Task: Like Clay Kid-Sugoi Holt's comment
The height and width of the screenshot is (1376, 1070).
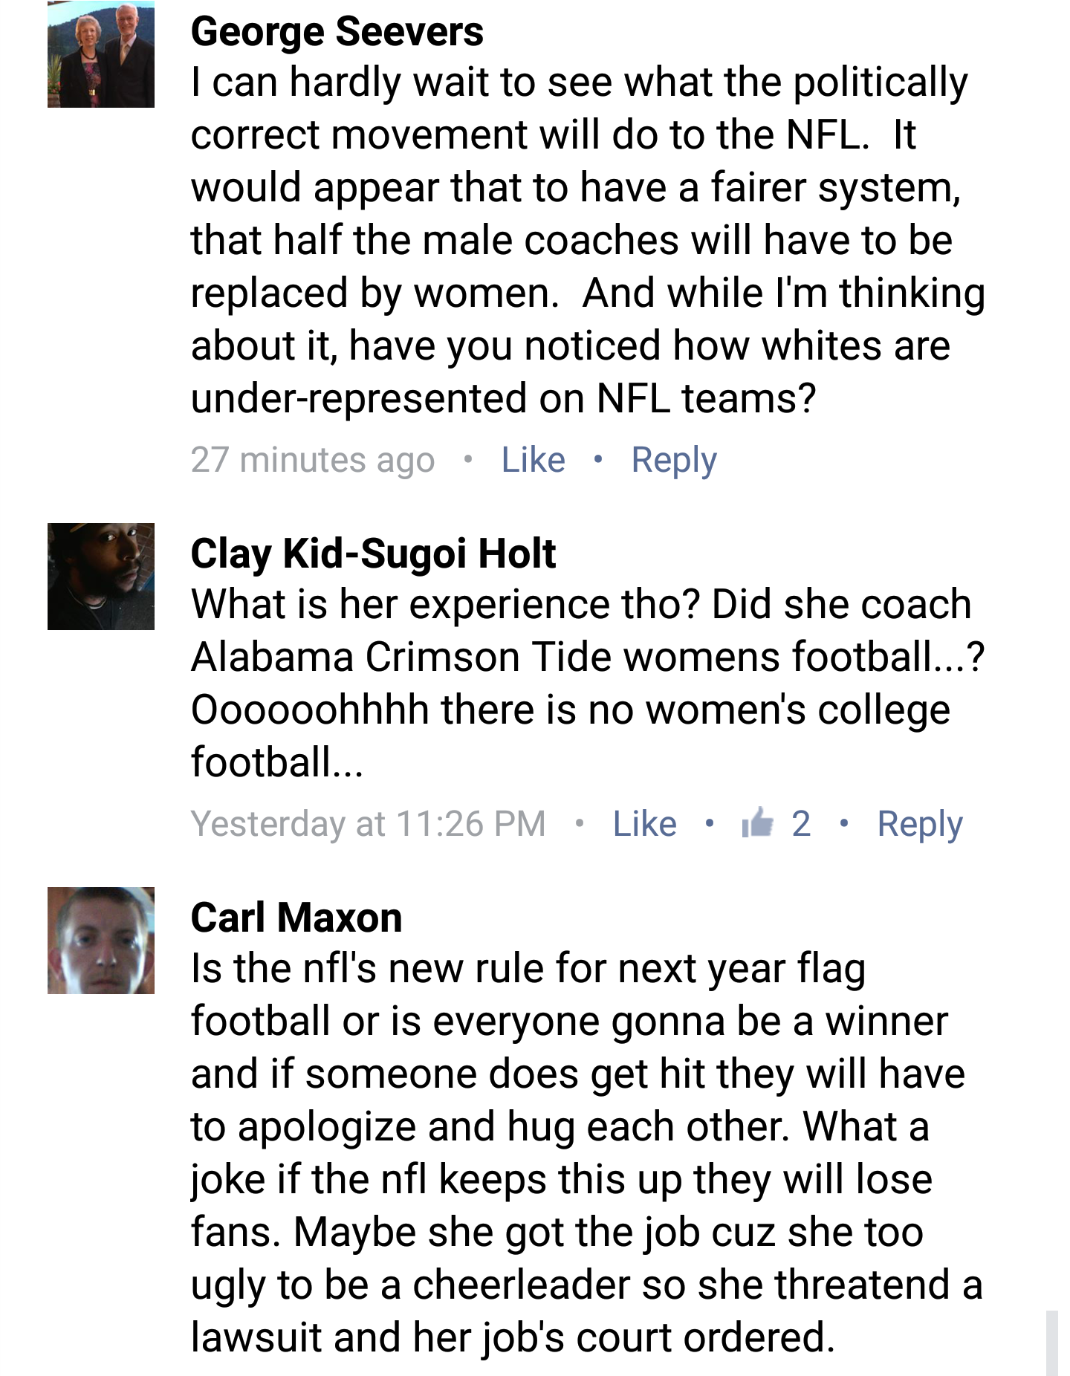Action: pos(644,824)
